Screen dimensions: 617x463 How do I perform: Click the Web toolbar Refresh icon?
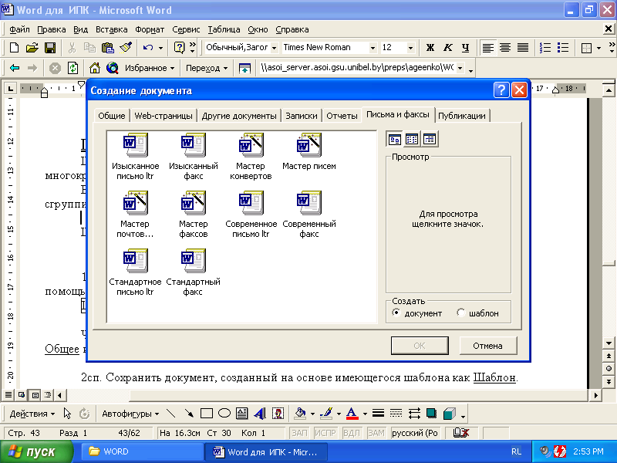[x=72, y=68]
